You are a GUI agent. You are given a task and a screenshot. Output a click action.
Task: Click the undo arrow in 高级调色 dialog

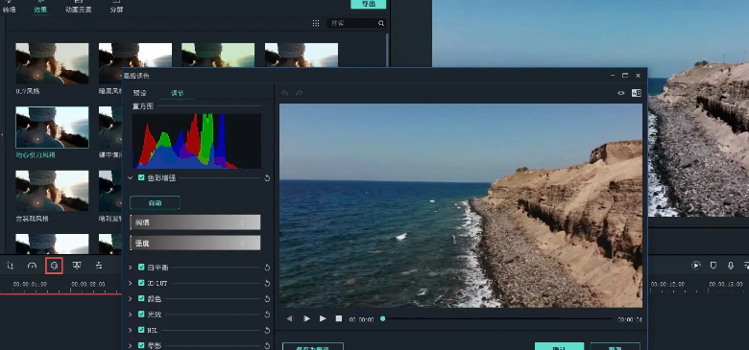point(284,93)
